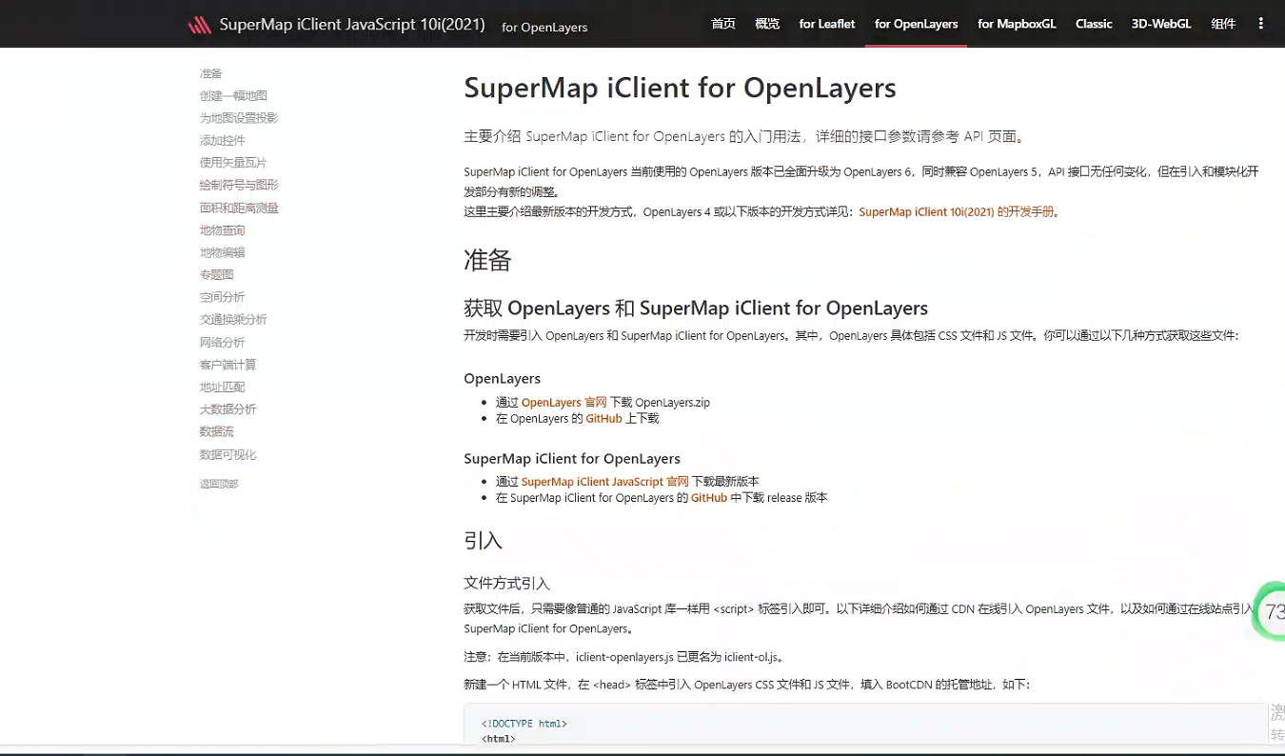The height and width of the screenshot is (756, 1285).
Task: Click the 准备 section heading
Action: click(487, 260)
